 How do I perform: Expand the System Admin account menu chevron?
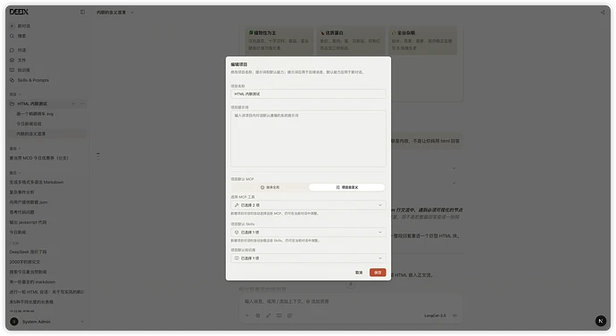(x=82, y=322)
